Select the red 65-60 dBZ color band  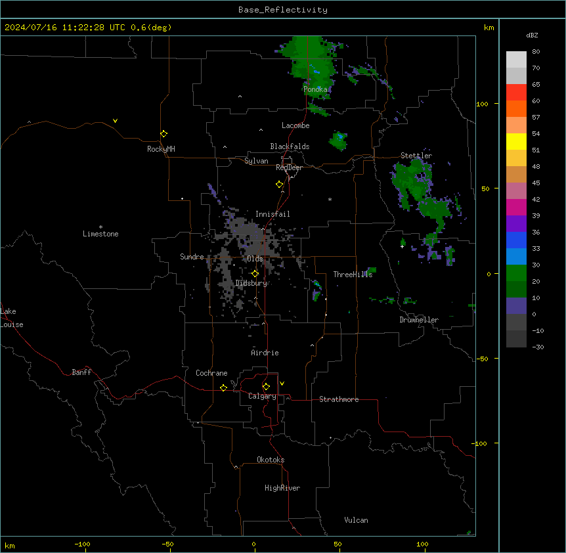(516, 93)
